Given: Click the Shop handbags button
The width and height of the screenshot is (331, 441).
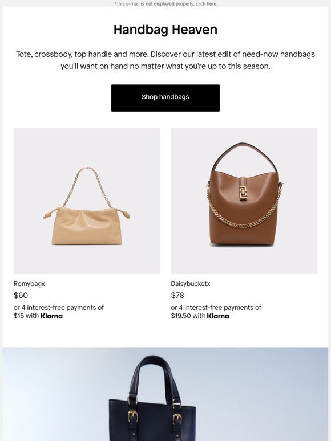Looking at the screenshot, I should click(x=165, y=98).
